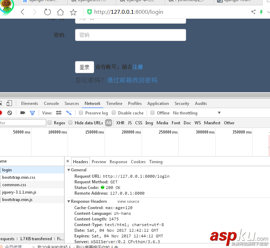The image size is (270, 248).
Task: Toggle the device toolbar icon in DevTools
Action: point(9,103)
